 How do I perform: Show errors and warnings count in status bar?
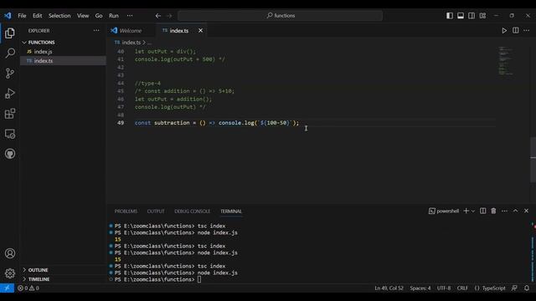pyautogui.click(x=28, y=288)
